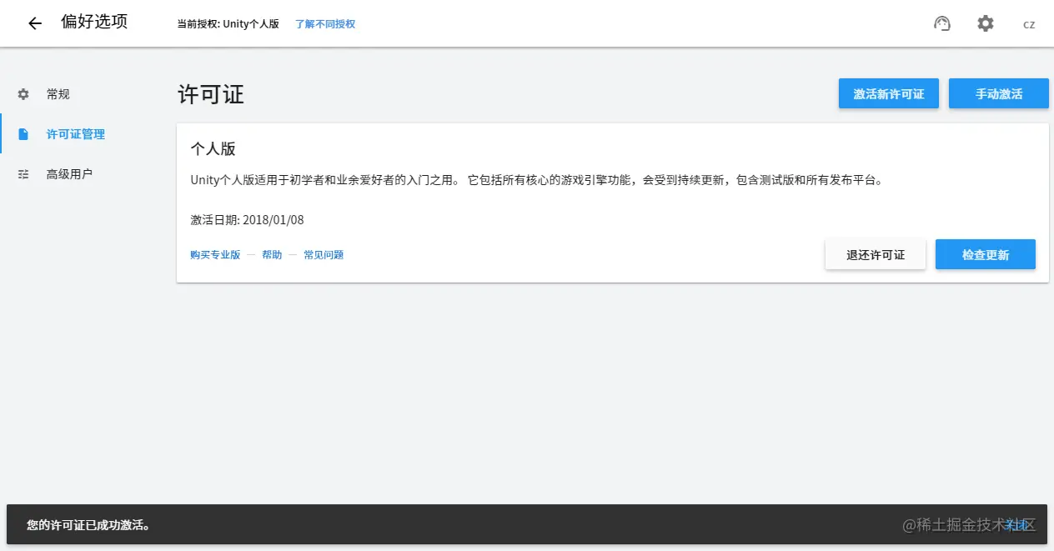
Task: Open the 常见问题 link
Action: (x=324, y=254)
